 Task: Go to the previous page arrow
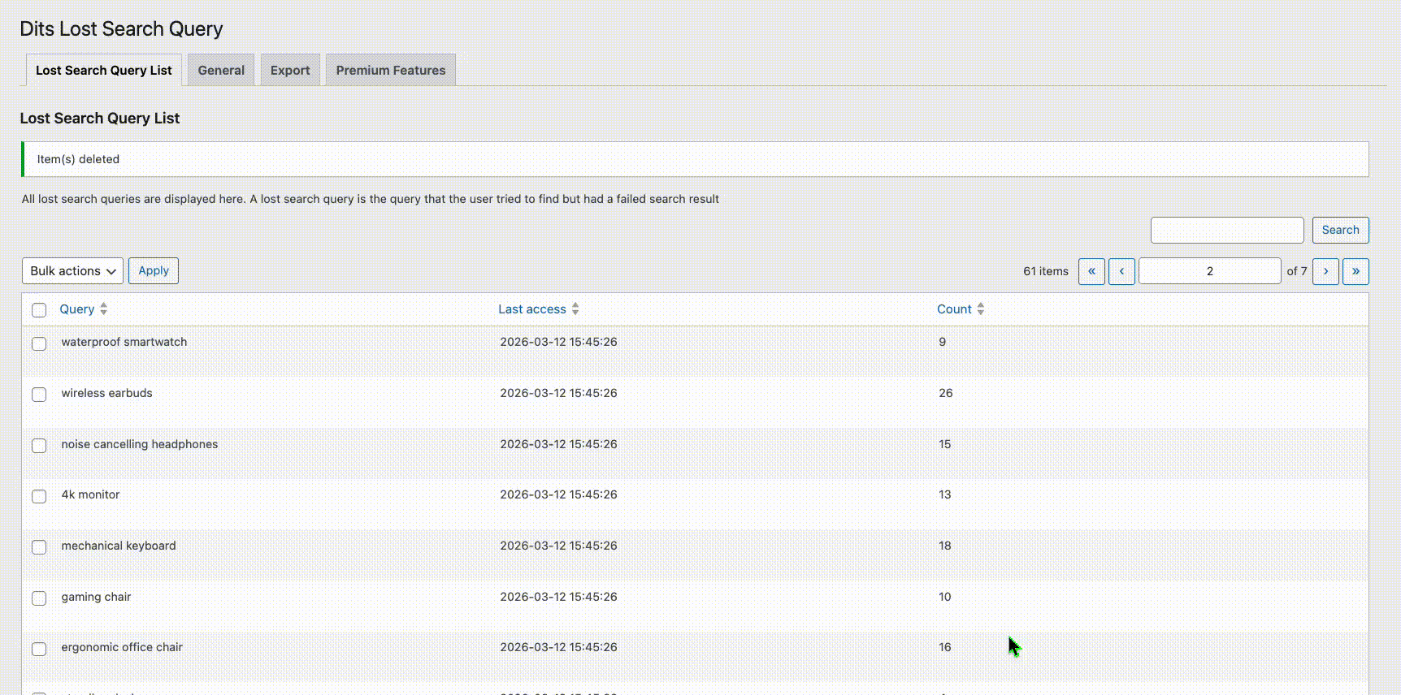coord(1121,271)
